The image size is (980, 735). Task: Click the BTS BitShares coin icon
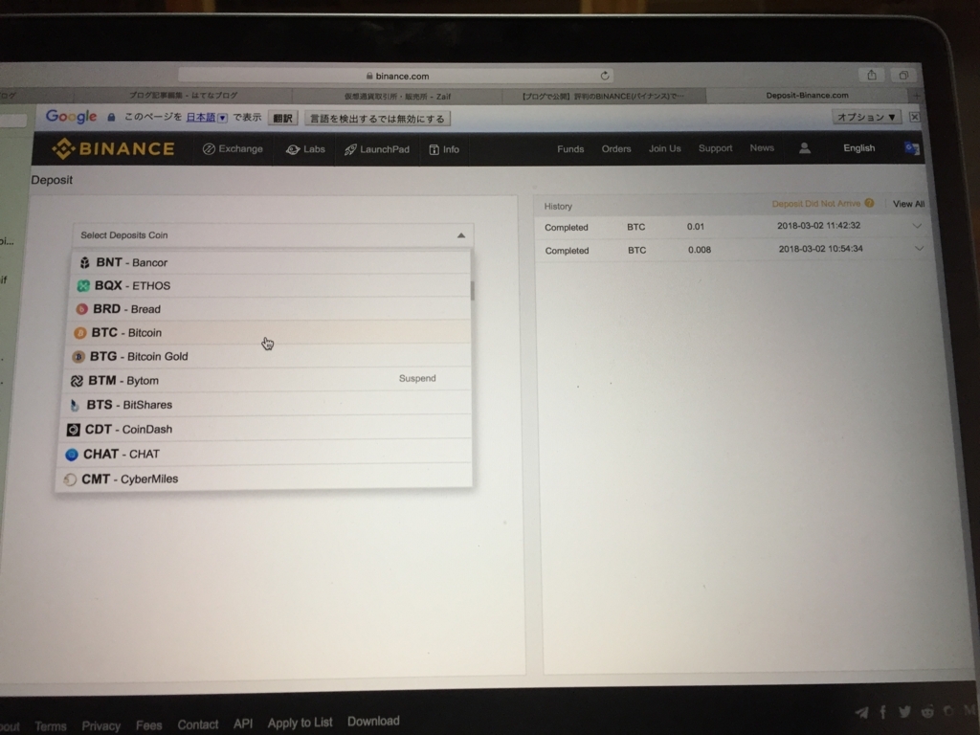pos(75,405)
